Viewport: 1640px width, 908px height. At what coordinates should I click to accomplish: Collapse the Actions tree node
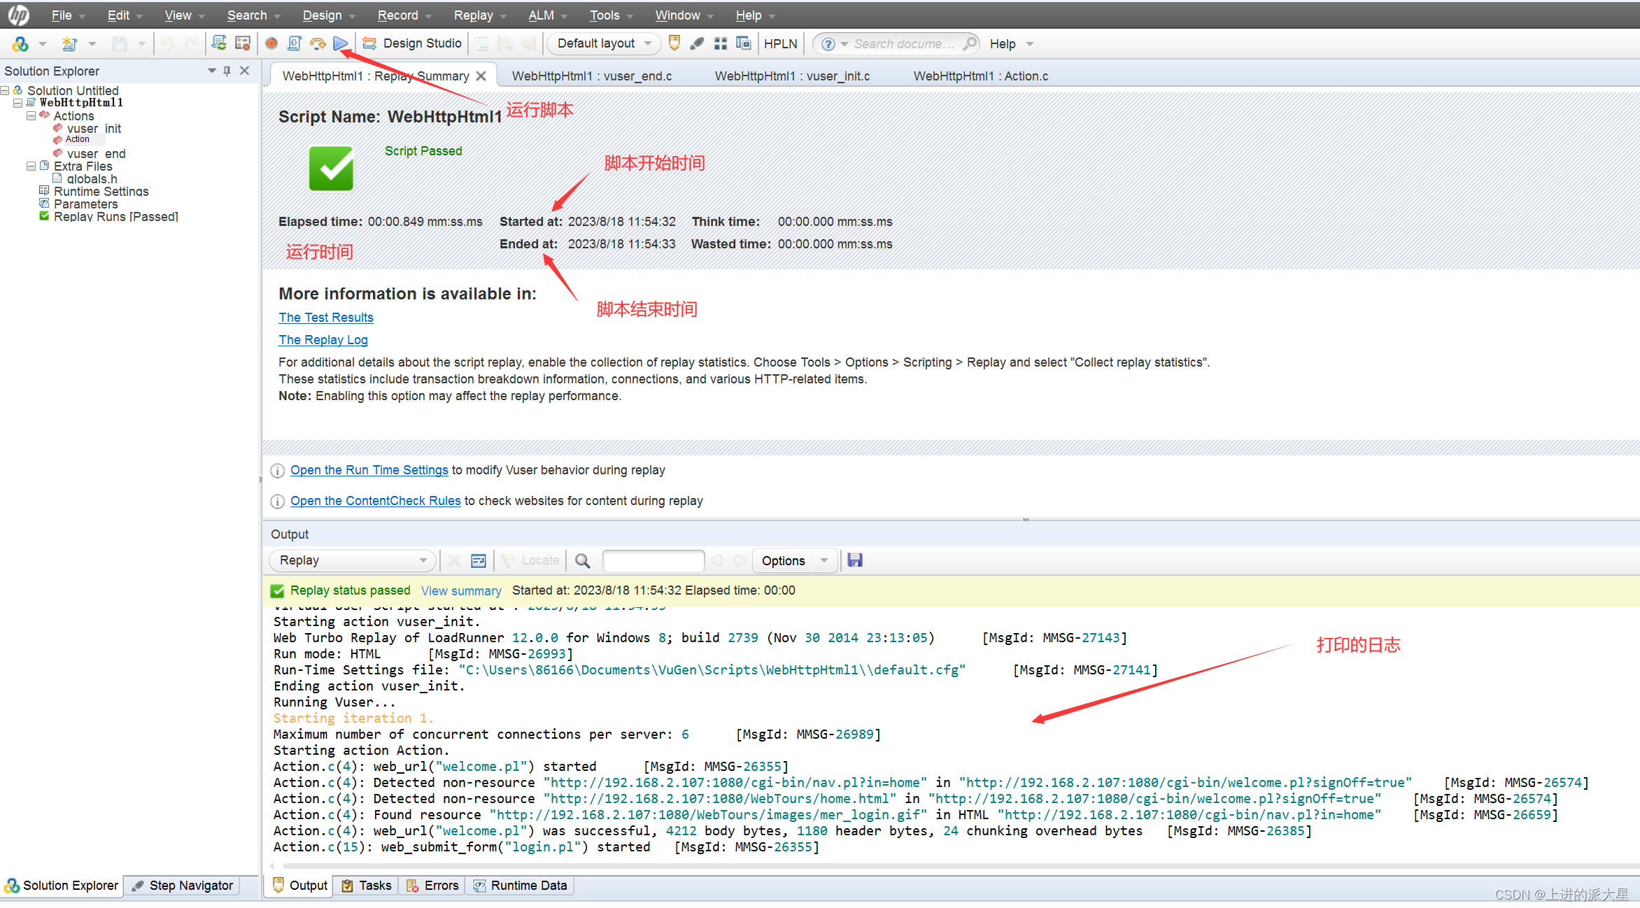click(x=31, y=115)
